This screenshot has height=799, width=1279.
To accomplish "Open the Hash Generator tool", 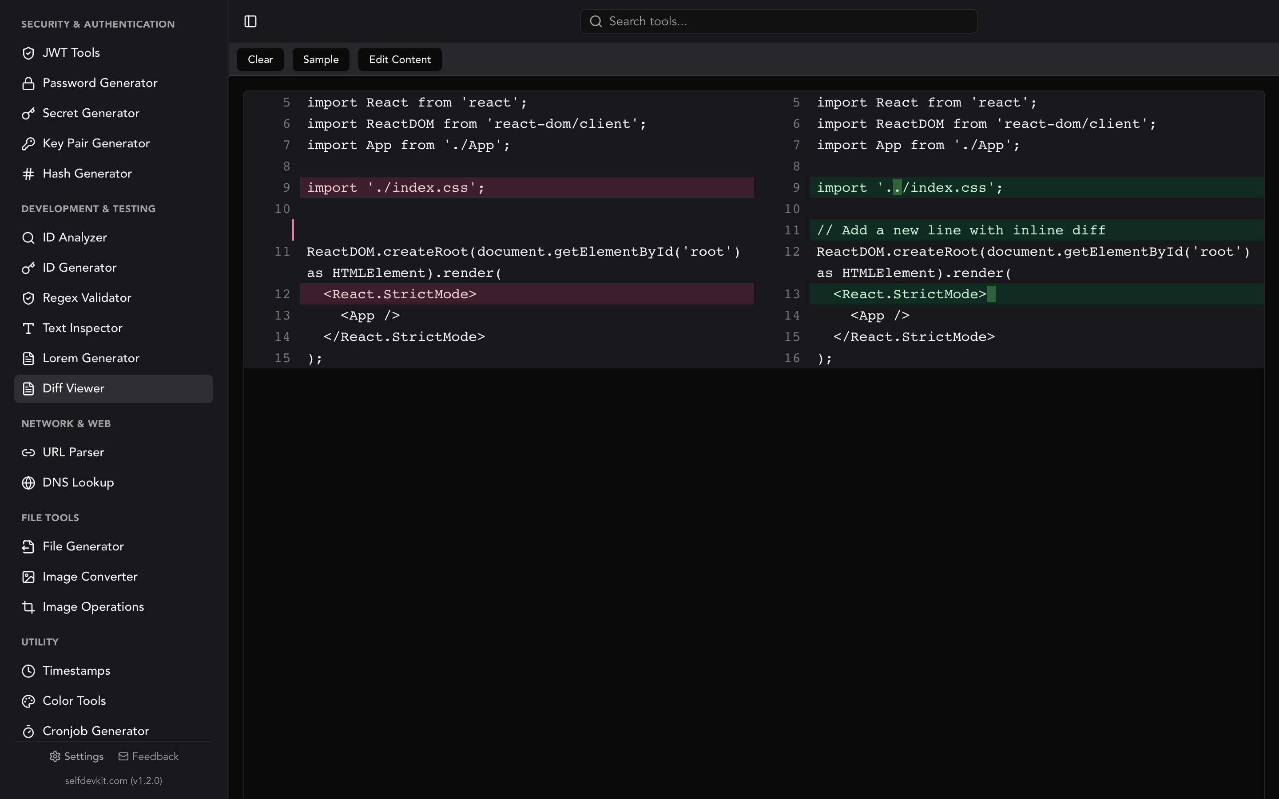I will point(87,173).
